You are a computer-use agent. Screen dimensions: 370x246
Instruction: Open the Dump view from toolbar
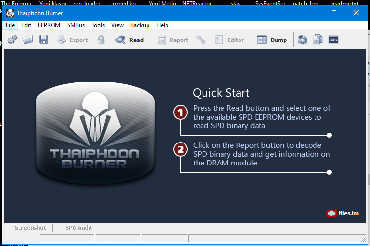pyautogui.click(x=272, y=40)
